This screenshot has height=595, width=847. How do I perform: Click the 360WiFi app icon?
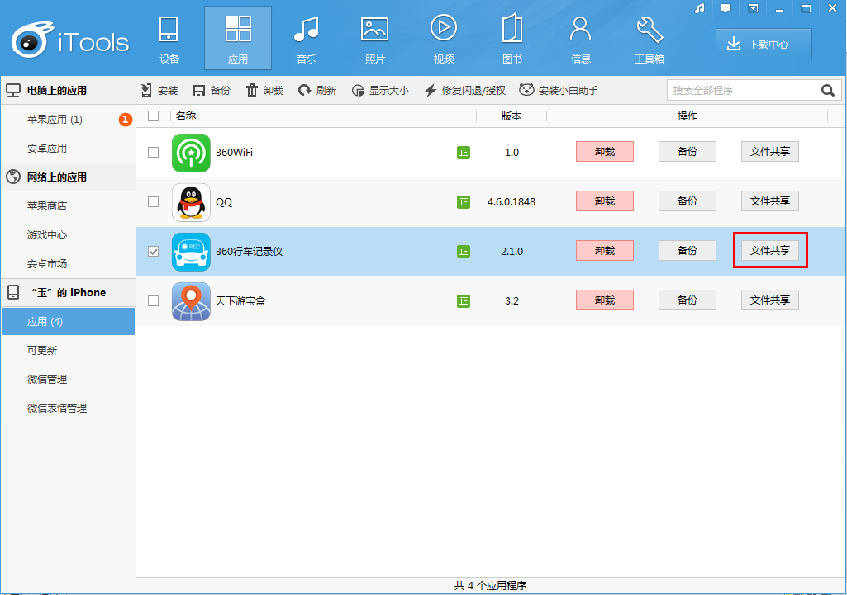(191, 153)
